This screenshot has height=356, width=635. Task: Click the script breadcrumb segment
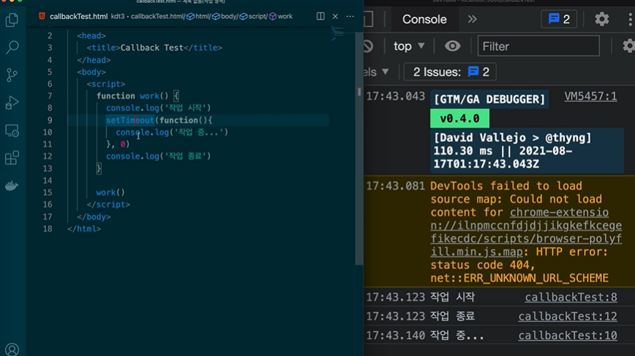click(x=253, y=16)
